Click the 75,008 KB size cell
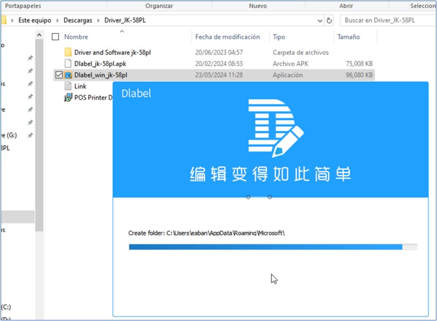Screen dimensions: 437x321 click(359, 64)
